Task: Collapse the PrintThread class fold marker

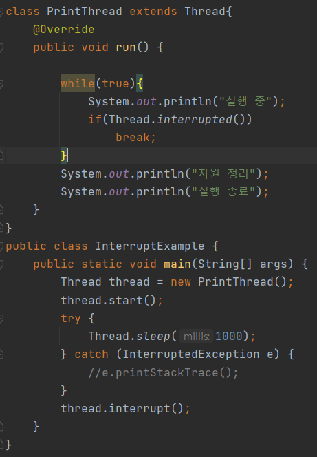Action: point(1,12)
